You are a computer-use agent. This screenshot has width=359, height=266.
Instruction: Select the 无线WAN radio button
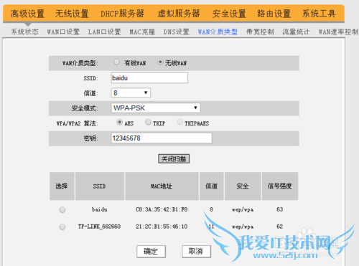[x=160, y=62]
